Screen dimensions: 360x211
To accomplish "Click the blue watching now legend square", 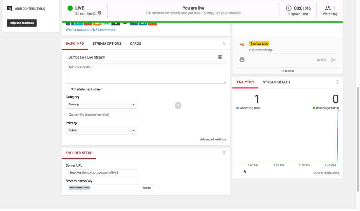I will [237, 108].
